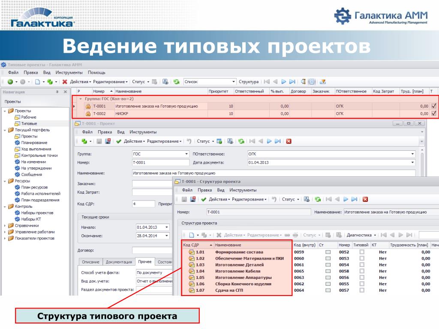Pin the Навигация panel
The image size is (439, 329).
click(x=57, y=92)
